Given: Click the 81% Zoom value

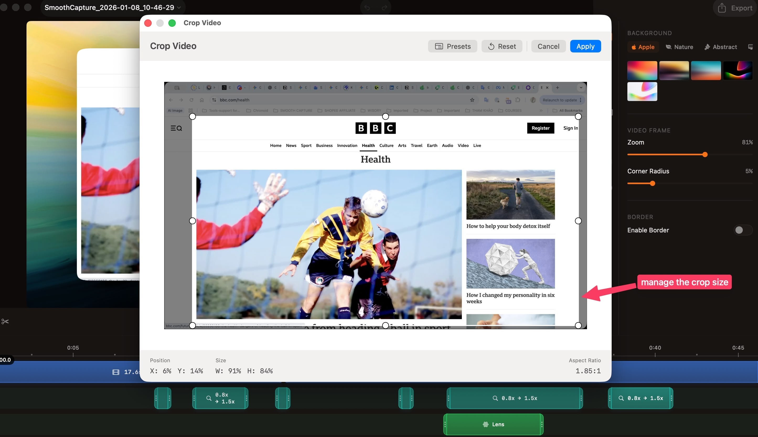Looking at the screenshot, I should (x=747, y=142).
